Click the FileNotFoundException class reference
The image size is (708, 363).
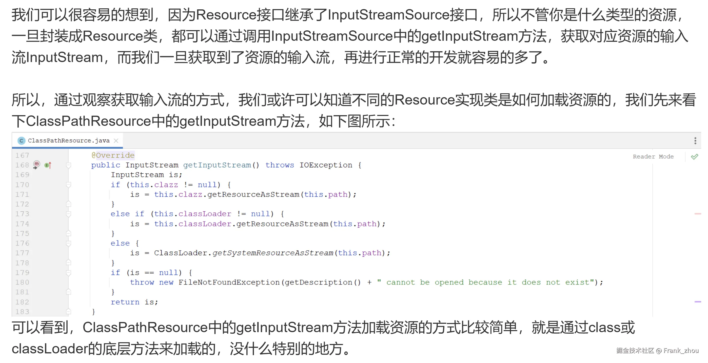(x=229, y=282)
